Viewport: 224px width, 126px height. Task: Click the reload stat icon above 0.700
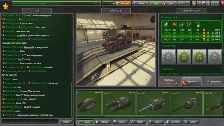182,24
